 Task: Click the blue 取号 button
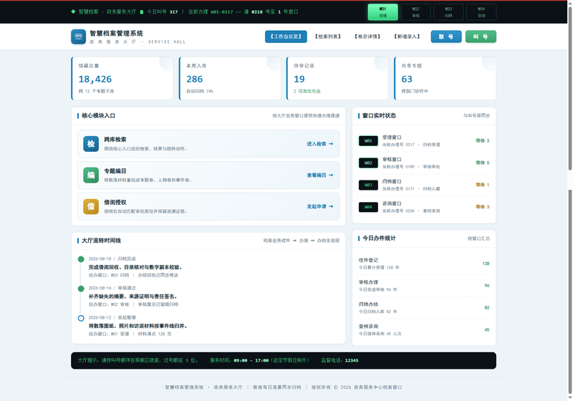tap(446, 37)
